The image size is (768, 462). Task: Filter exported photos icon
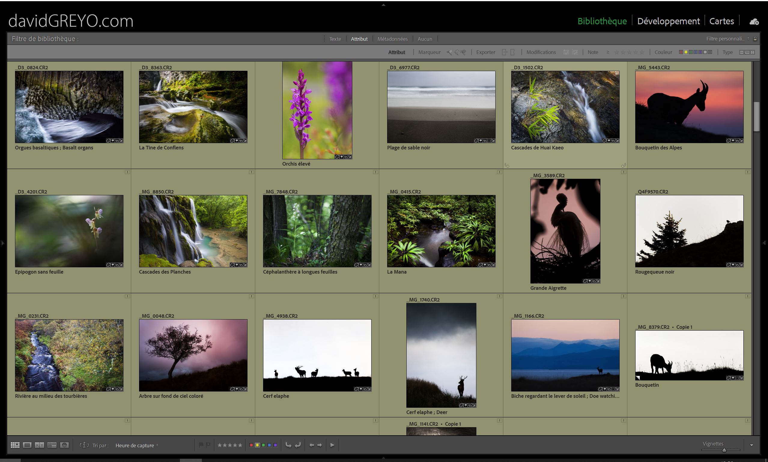(x=505, y=52)
